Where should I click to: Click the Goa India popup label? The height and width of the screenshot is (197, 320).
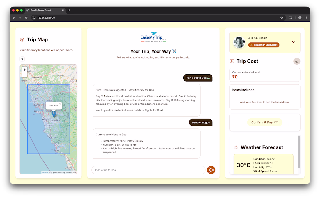pos(54,106)
